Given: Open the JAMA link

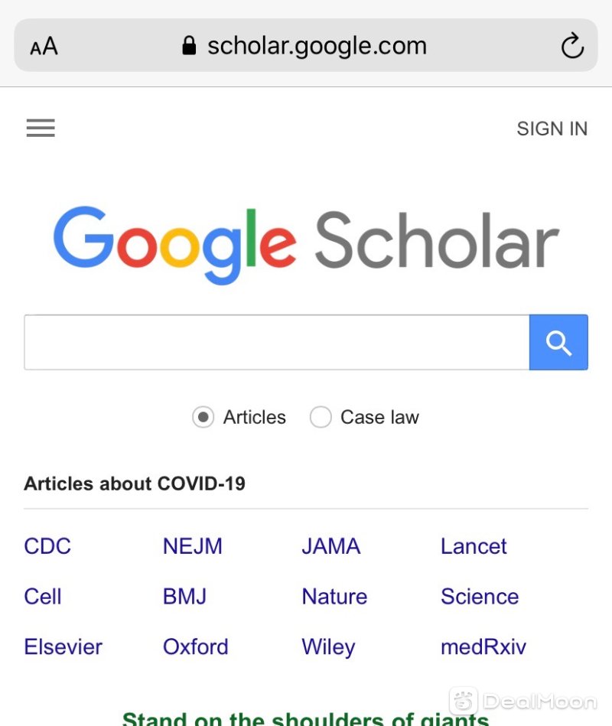Looking at the screenshot, I should (x=331, y=546).
